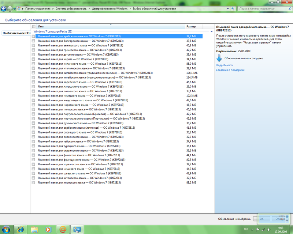
Task: Select the 'Необязательное (33)' tab
Action: 16,33
